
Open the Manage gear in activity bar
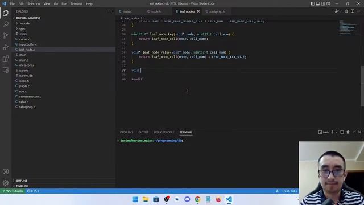(6, 183)
